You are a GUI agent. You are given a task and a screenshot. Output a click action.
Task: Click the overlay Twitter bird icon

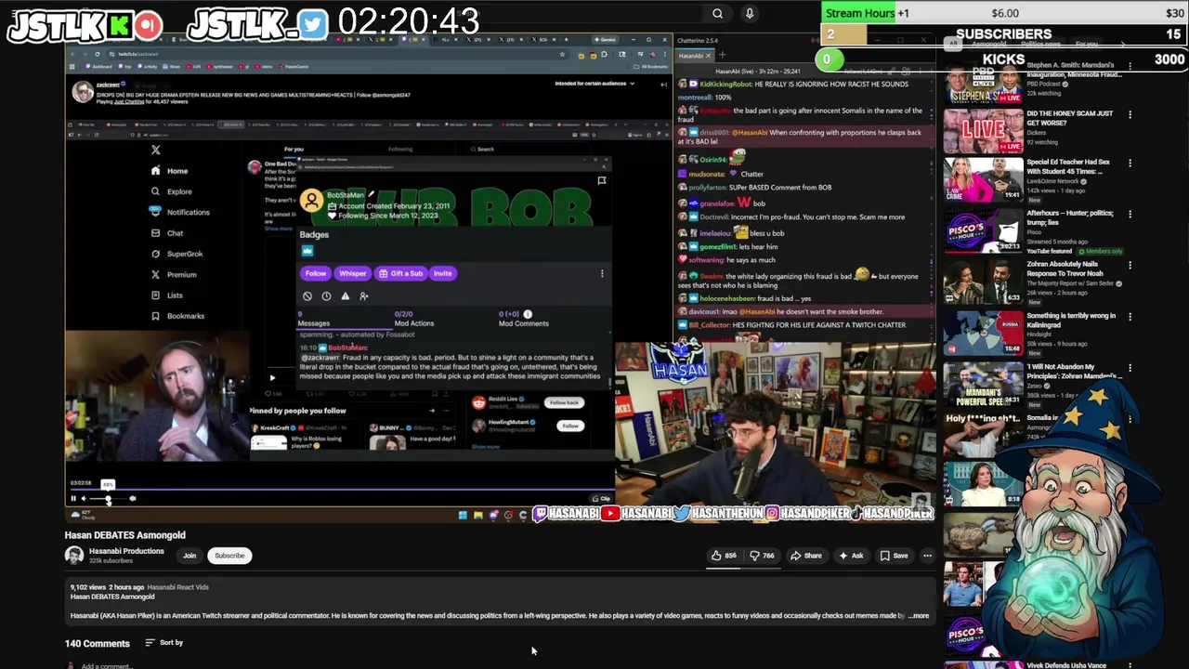[313, 25]
